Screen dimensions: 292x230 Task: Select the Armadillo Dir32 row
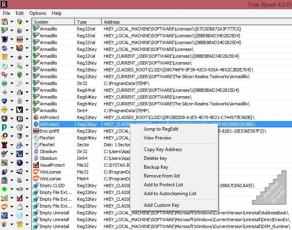click(x=162, y=83)
